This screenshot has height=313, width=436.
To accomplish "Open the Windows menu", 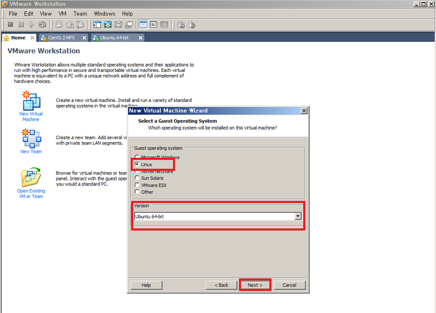I will 104,14.
